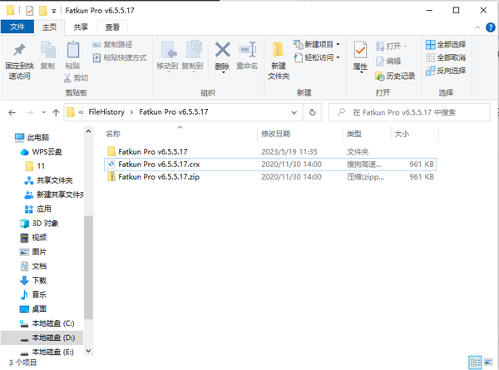Viewport: 499px width, 370px height.
Task: Select the Fatkun Pro v6.5.5.17 folder
Action: pyautogui.click(x=269, y=152)
